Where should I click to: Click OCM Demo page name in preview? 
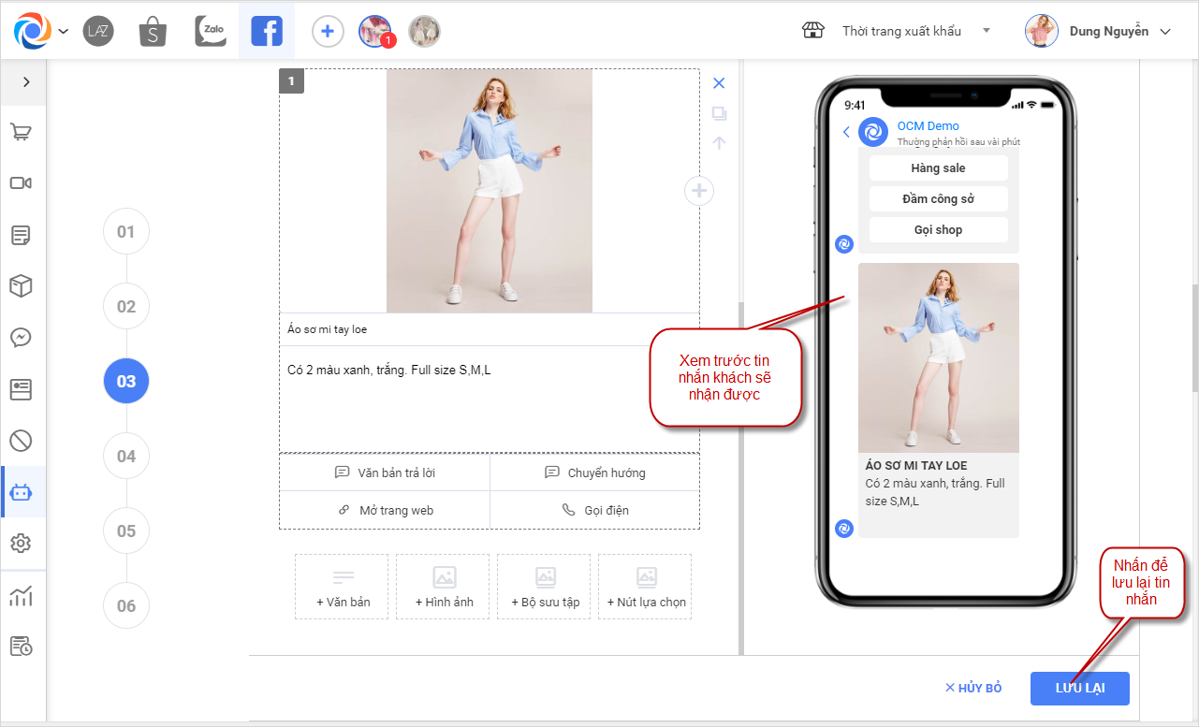click(928, 126)
